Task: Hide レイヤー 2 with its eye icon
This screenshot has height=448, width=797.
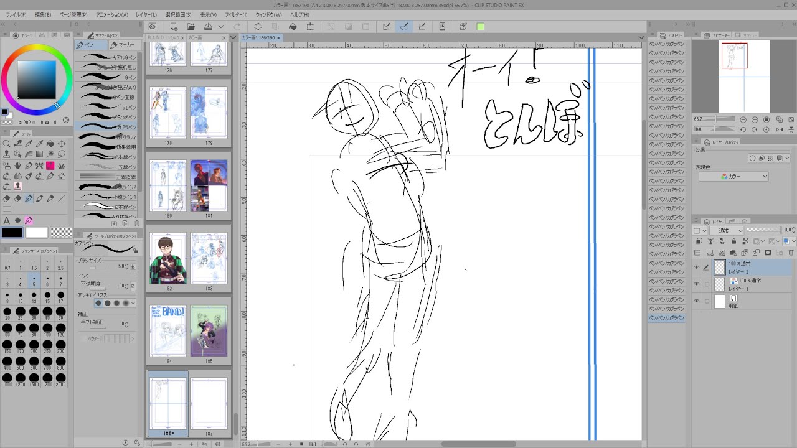Action: pyautogui.click(x=696, y=268)
